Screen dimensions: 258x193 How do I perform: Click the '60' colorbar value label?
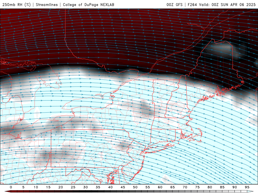pyautogui.click(x=160, y=187)
